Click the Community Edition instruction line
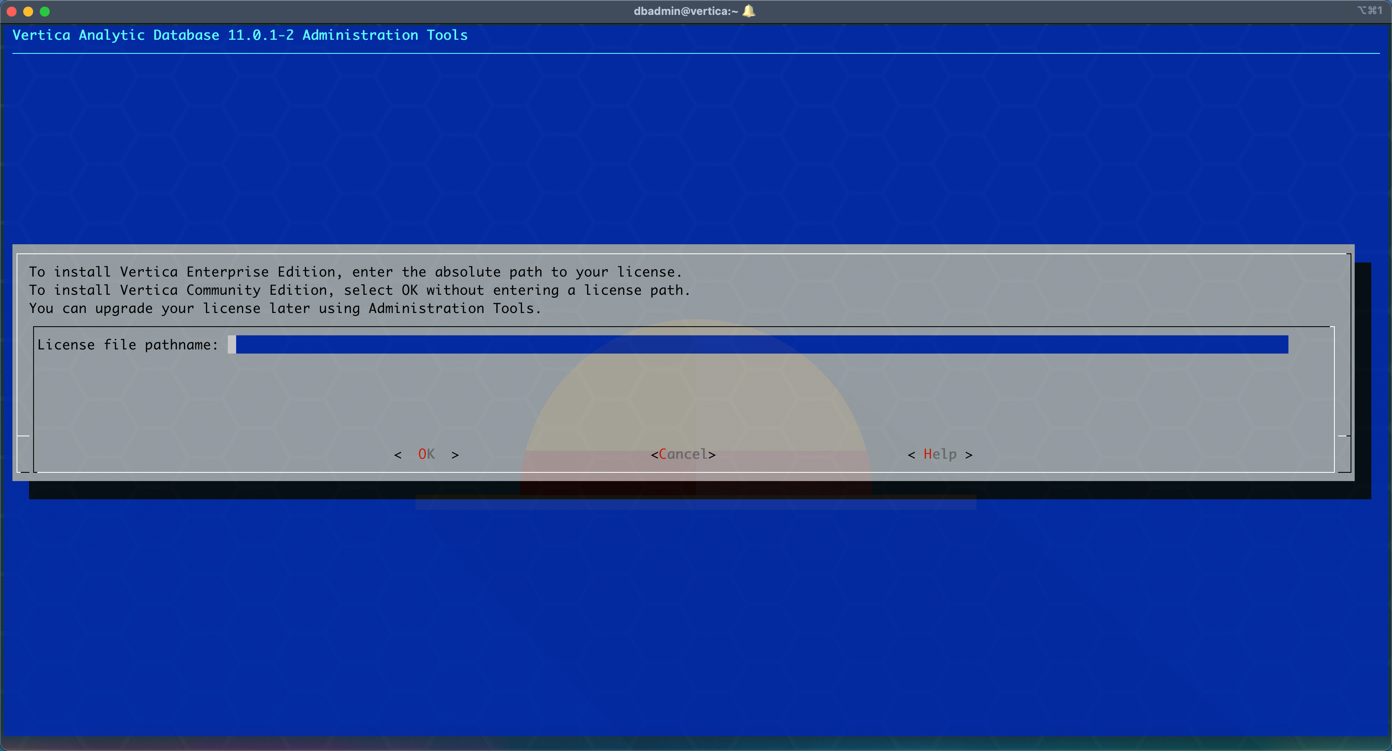The width and height of the screenshot is (1392, 751). (x=359, y=290)
